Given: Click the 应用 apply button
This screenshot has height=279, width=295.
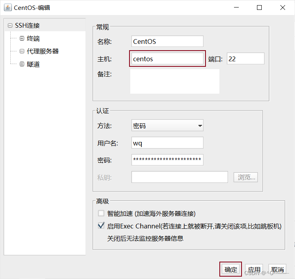Looking at the screenshot, I should tap(254, 270).
